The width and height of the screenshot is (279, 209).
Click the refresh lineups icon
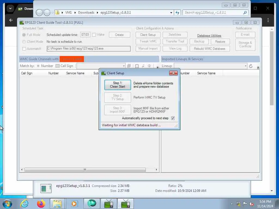pos(251,66)
